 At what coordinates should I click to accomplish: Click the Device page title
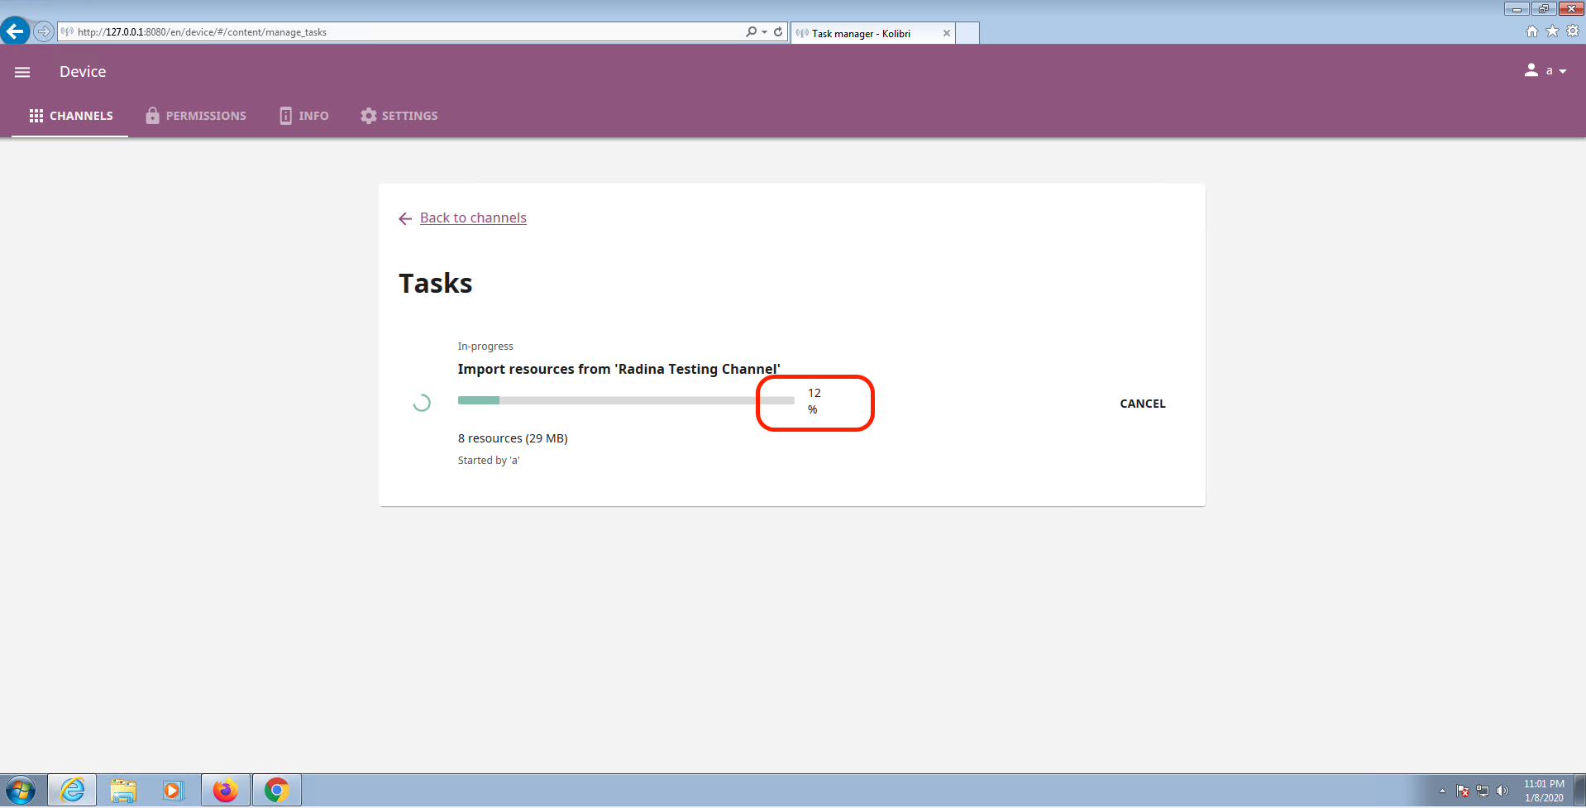83,72
